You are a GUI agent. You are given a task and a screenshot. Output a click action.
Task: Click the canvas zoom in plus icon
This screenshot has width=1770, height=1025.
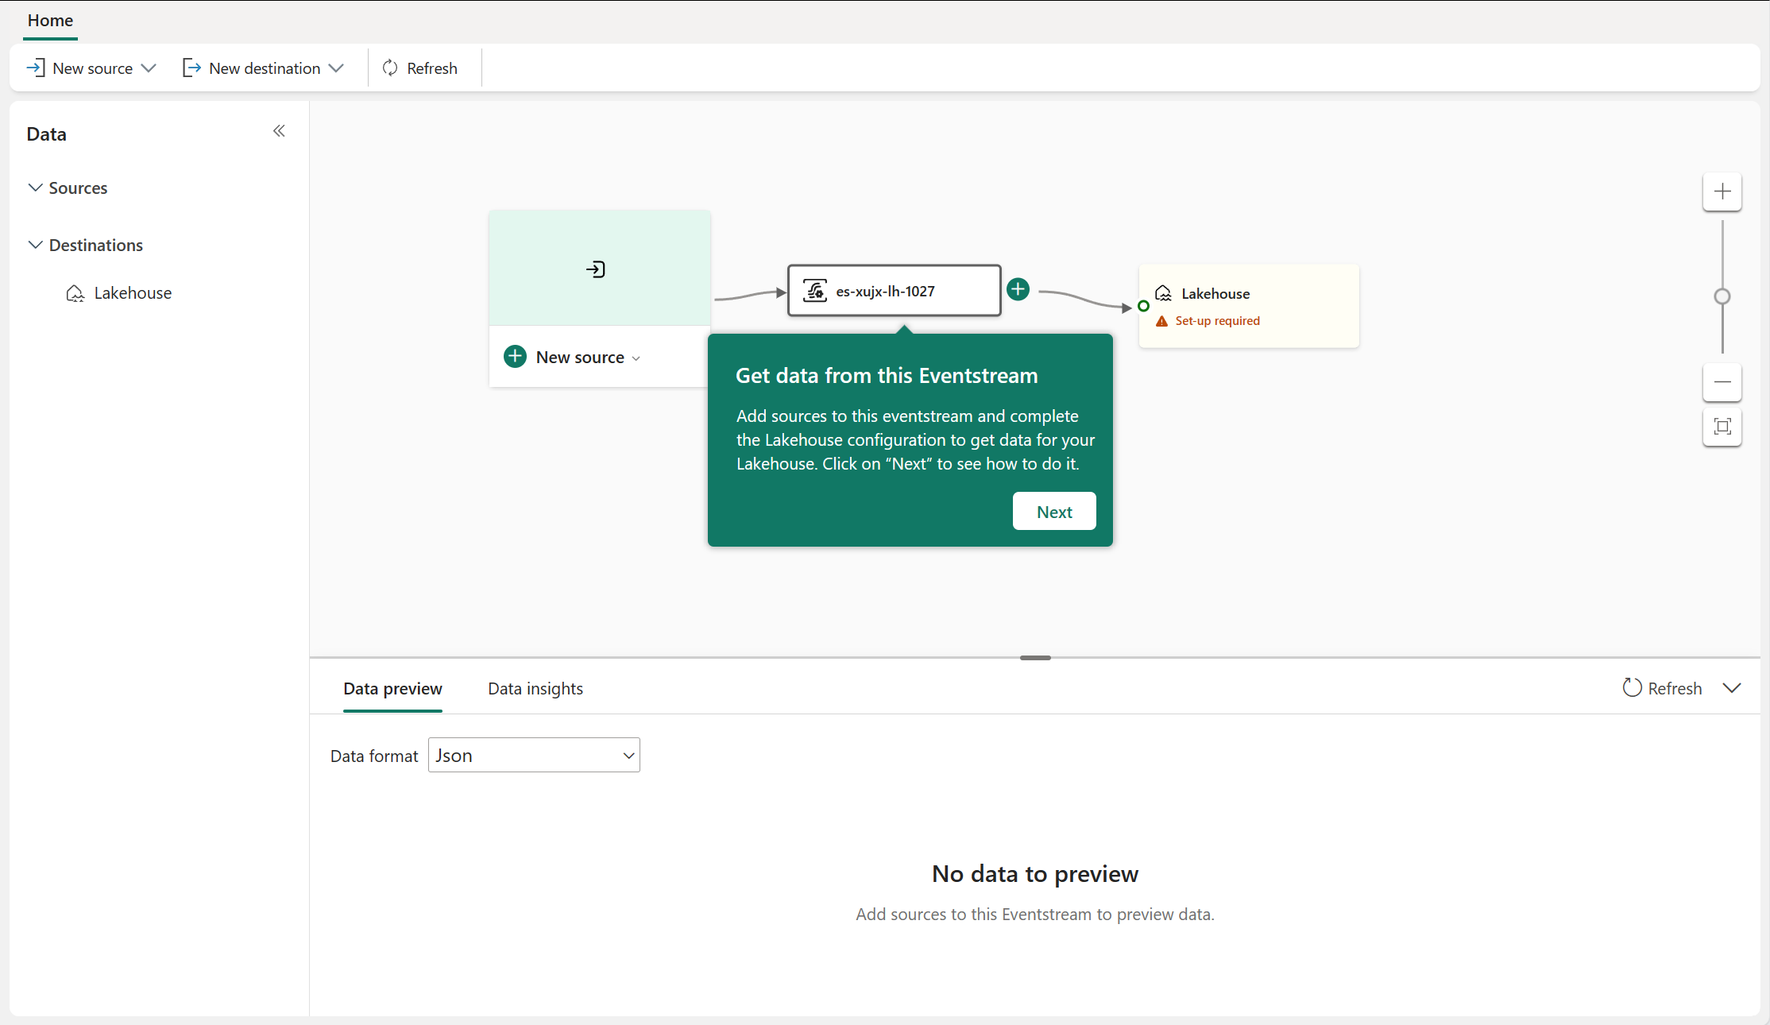1722,191
